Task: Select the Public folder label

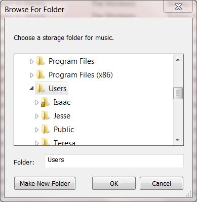Action: pyautogui.click(x=64, y=130)
